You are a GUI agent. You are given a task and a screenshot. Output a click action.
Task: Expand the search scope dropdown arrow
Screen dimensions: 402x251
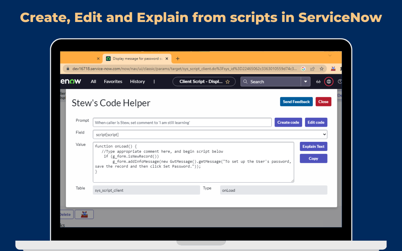[305, 82]
